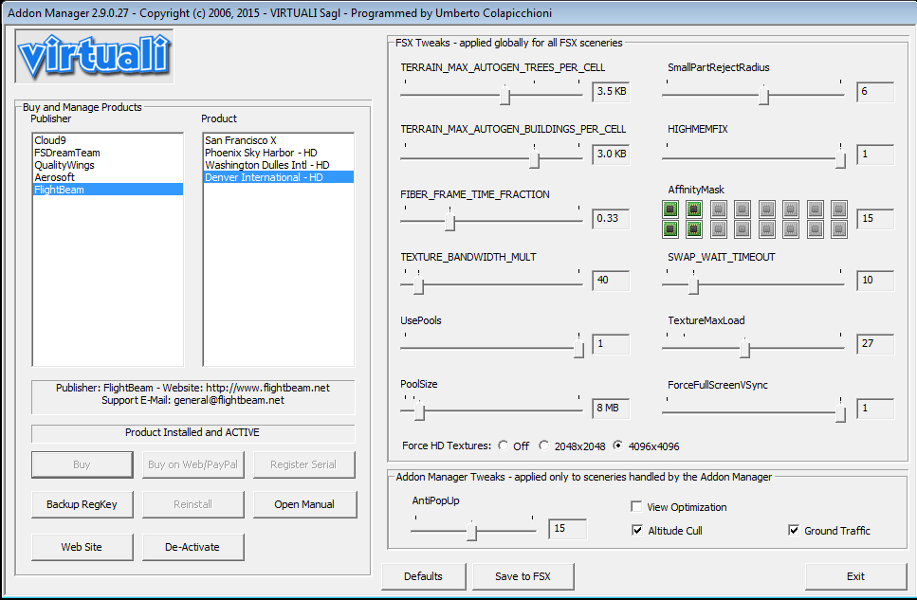Screen dimensions: 917x600
Task: Click the AntiPopUp slider thumb
Action: point(472,531)
